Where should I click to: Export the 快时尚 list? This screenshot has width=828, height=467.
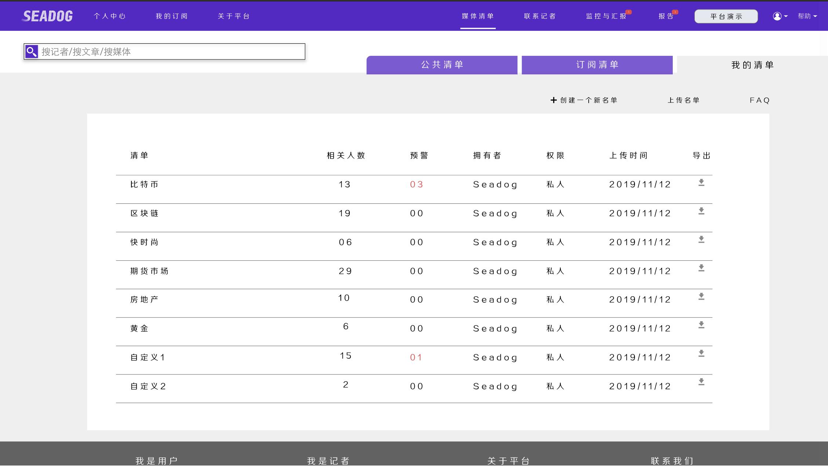tap(701, 239)
